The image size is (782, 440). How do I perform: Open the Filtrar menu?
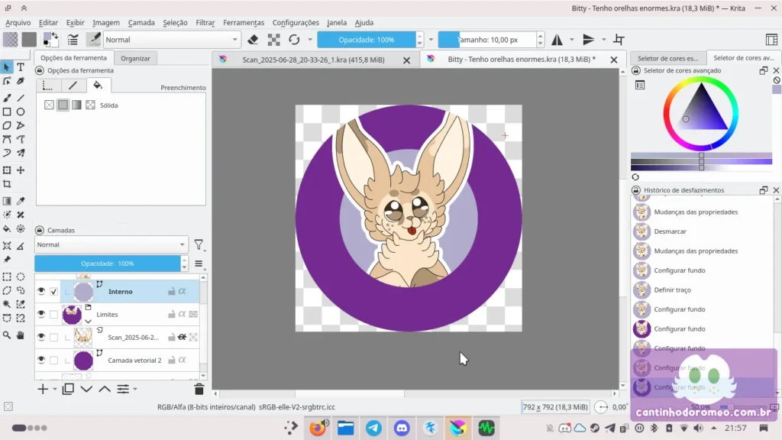pos(205,22)
